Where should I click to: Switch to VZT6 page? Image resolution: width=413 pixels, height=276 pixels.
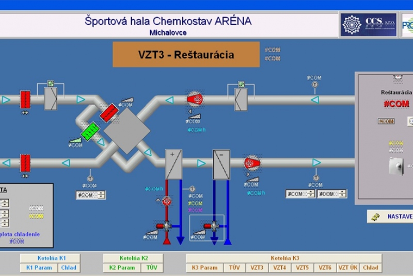pyautogui.click(x=325, y=268)
